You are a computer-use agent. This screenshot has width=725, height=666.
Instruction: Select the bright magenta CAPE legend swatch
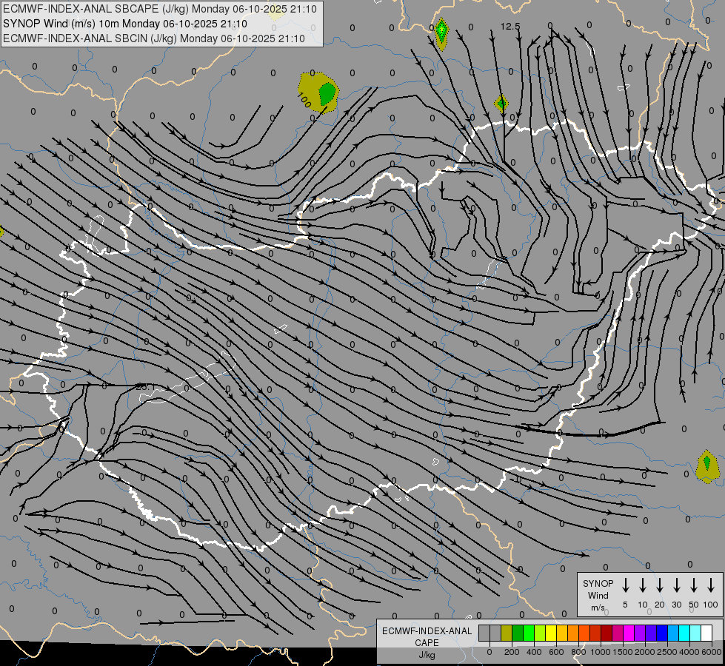coord(629,633)
